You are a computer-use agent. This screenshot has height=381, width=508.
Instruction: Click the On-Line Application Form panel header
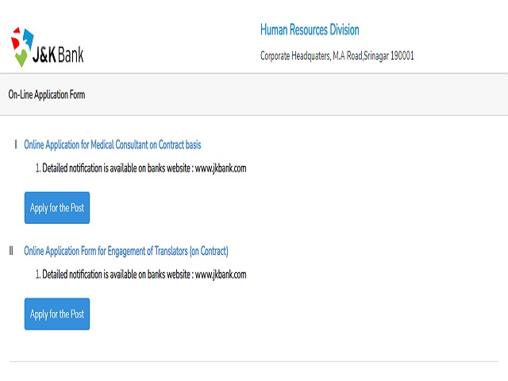click(x=254, y=94)
